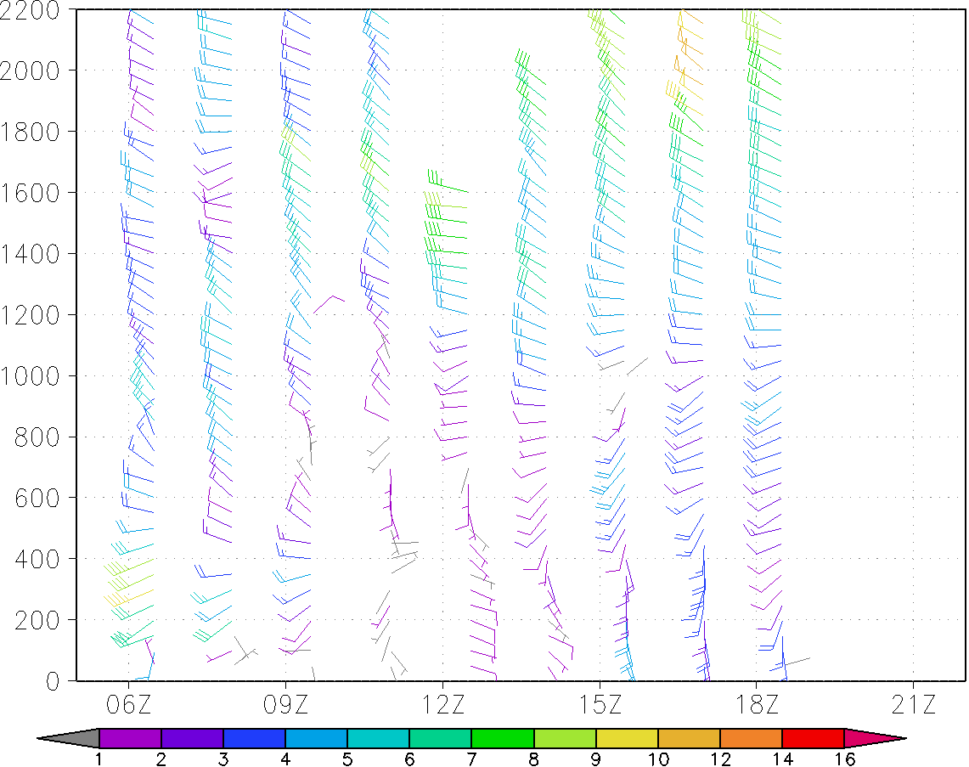Click the orange 12–14 color swatch
This screenshot has height=767, width=969.
coord(751,738)
